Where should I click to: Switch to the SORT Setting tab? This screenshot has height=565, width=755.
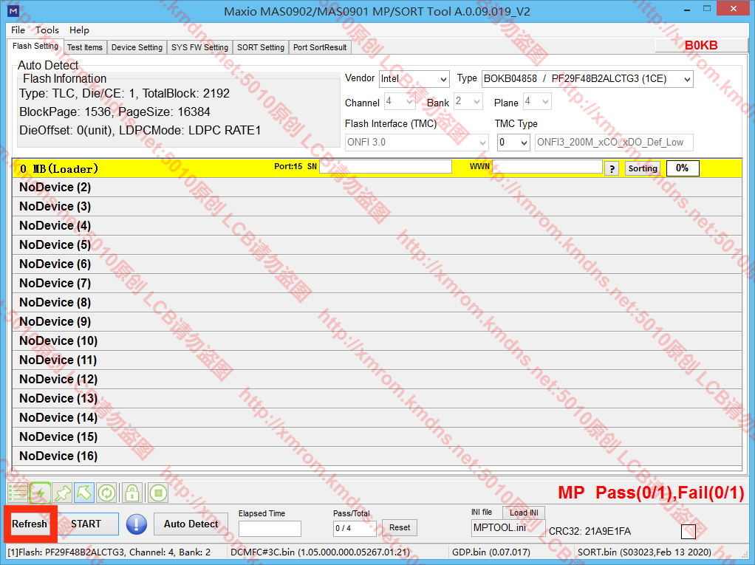pyautogui.click(x=260, y=47)
